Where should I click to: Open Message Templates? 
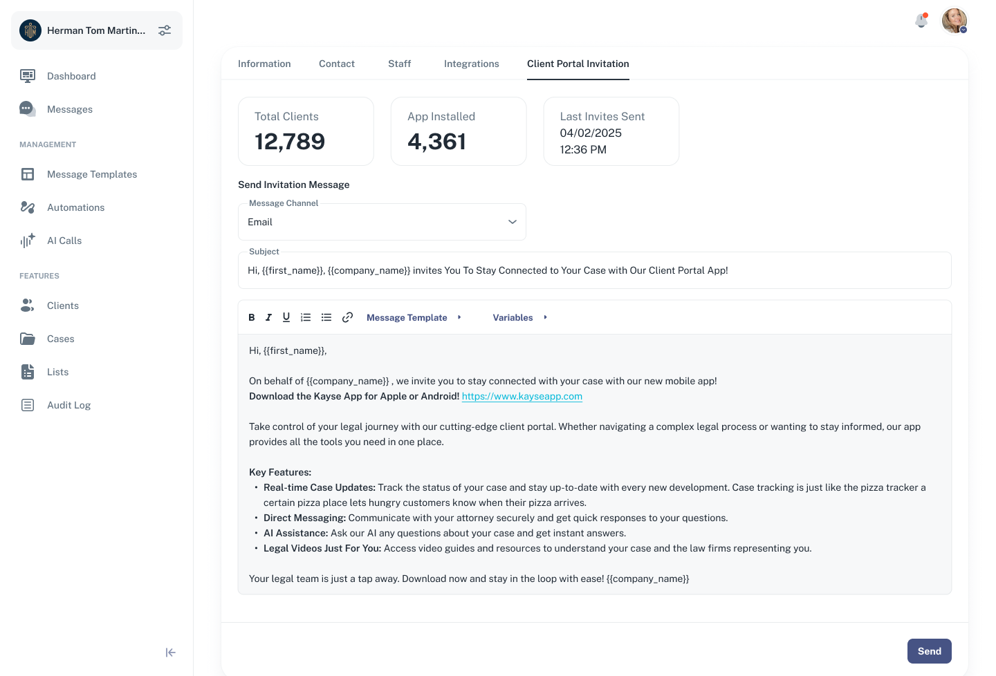91,174
